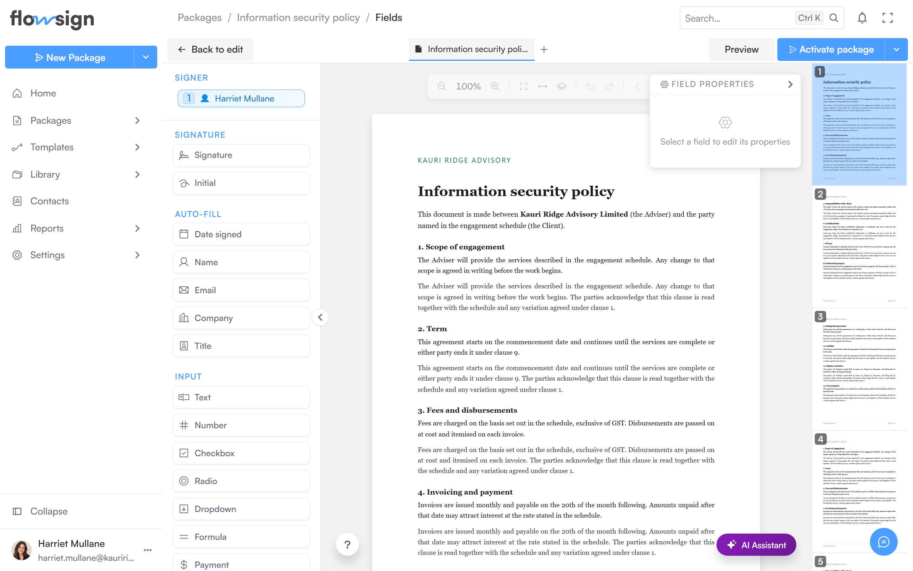Click the fit-to-width arrows icon
This screenshot has width=913, height=571.
[542, 87]
